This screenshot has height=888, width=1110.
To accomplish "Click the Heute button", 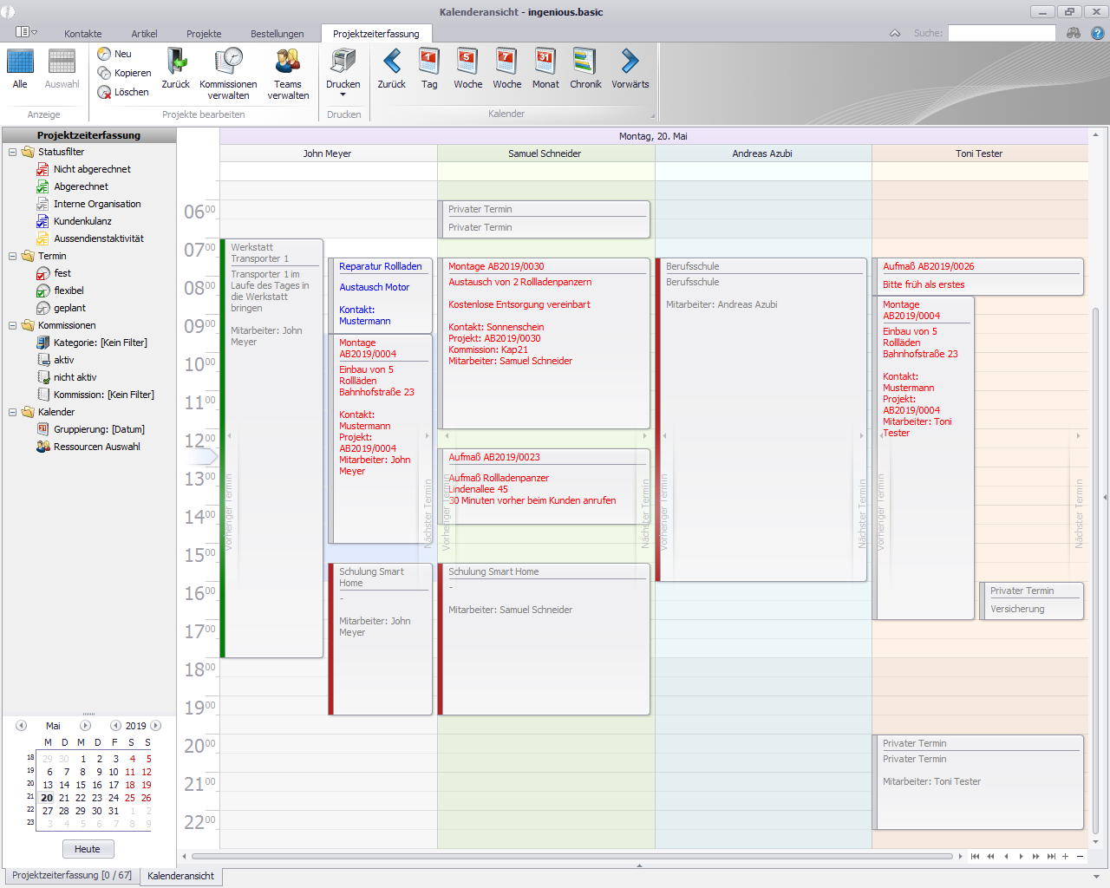I will pos(88,849).
